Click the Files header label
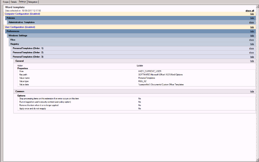Screen dimensions: 259x162 [x=13, y=40]
